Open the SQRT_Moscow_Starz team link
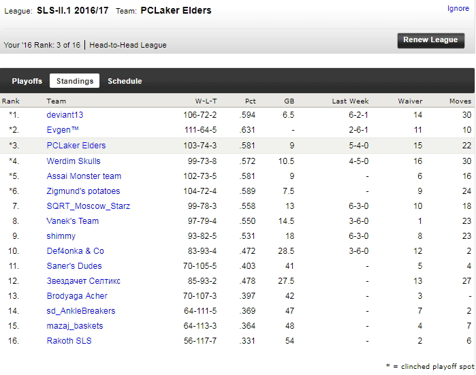476x375 pixels. point(89,206)
